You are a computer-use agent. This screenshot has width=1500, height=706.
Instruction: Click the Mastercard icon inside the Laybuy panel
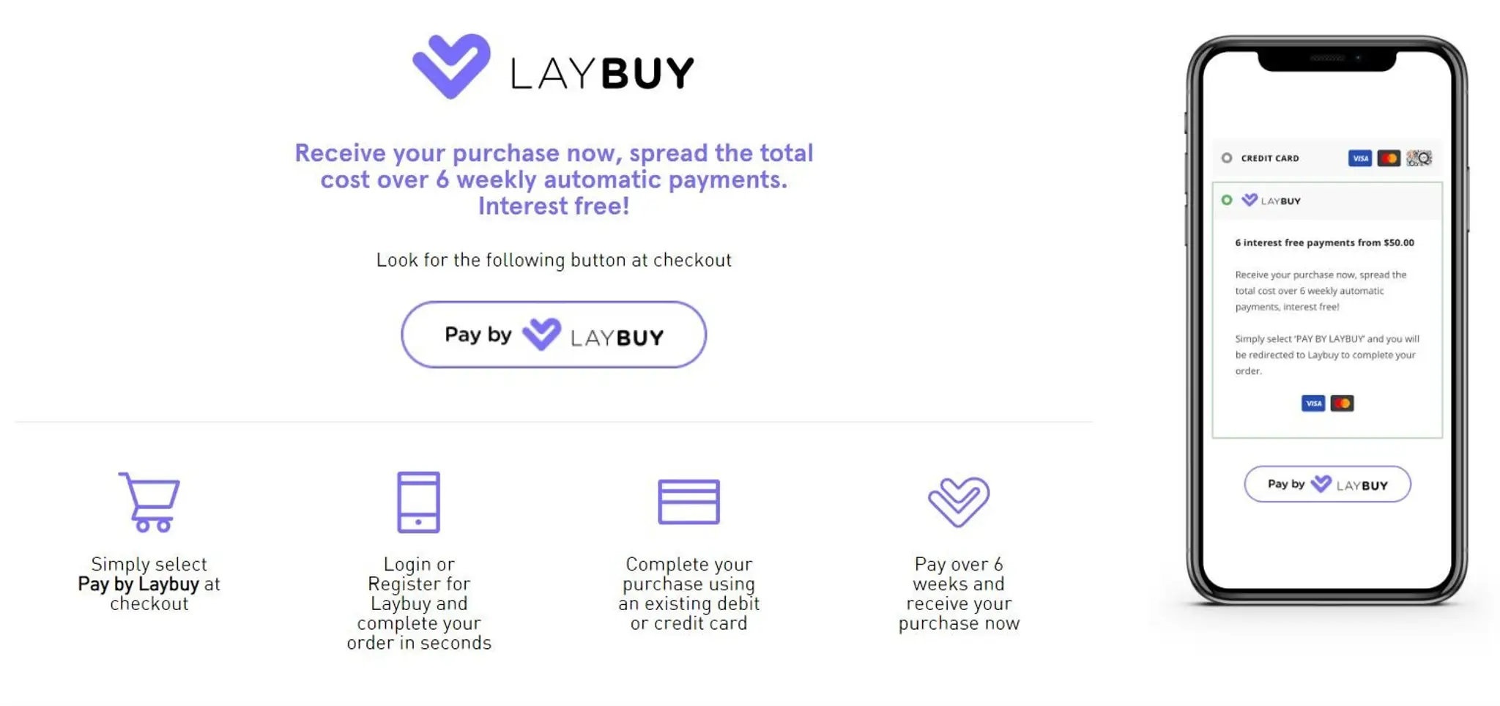click(x=1342, y=404)
